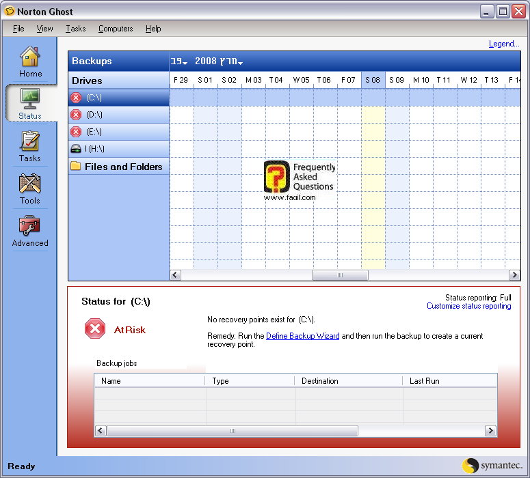Viewport: 530px width, 478px height.
Task: Open the Legend link
Action: coord(503,44)
